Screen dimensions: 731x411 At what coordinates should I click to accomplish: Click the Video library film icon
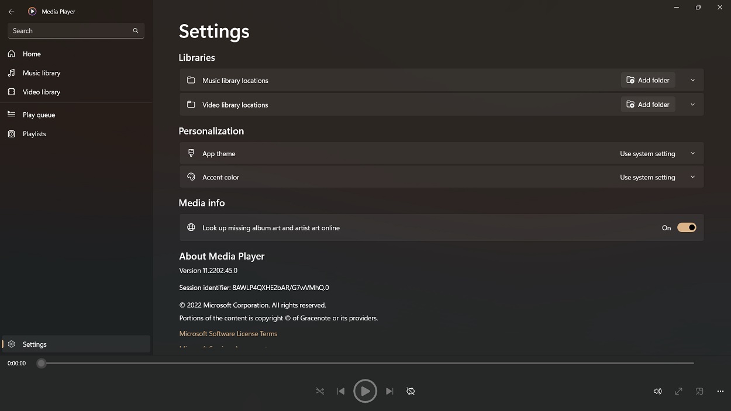(11, 92)
